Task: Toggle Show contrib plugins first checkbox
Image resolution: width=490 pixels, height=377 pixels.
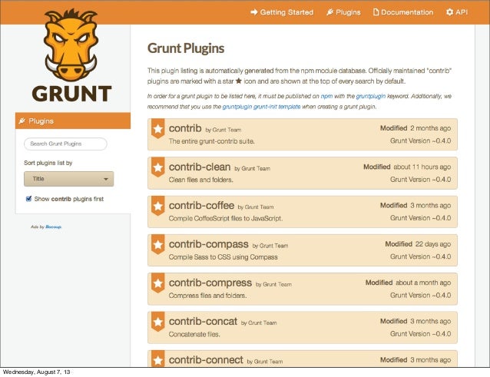Action: (28, 199)
